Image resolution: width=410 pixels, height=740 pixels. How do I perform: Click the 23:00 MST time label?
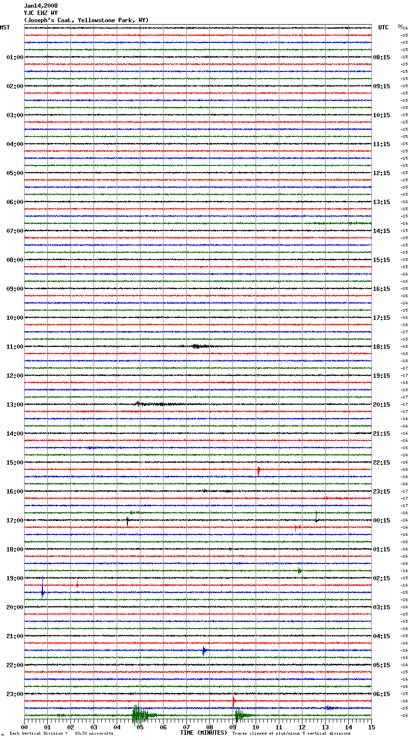[x=15, y=694]
